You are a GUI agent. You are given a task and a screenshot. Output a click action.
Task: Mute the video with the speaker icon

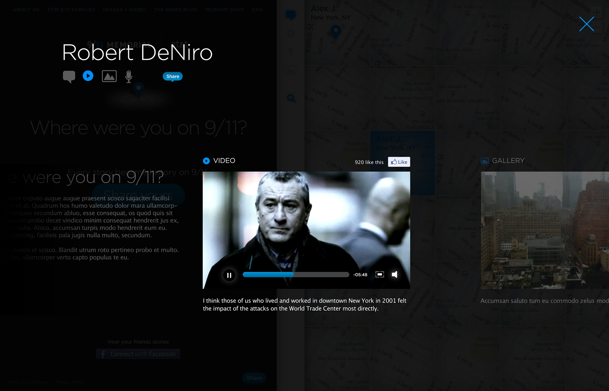[x=395, y=274]
